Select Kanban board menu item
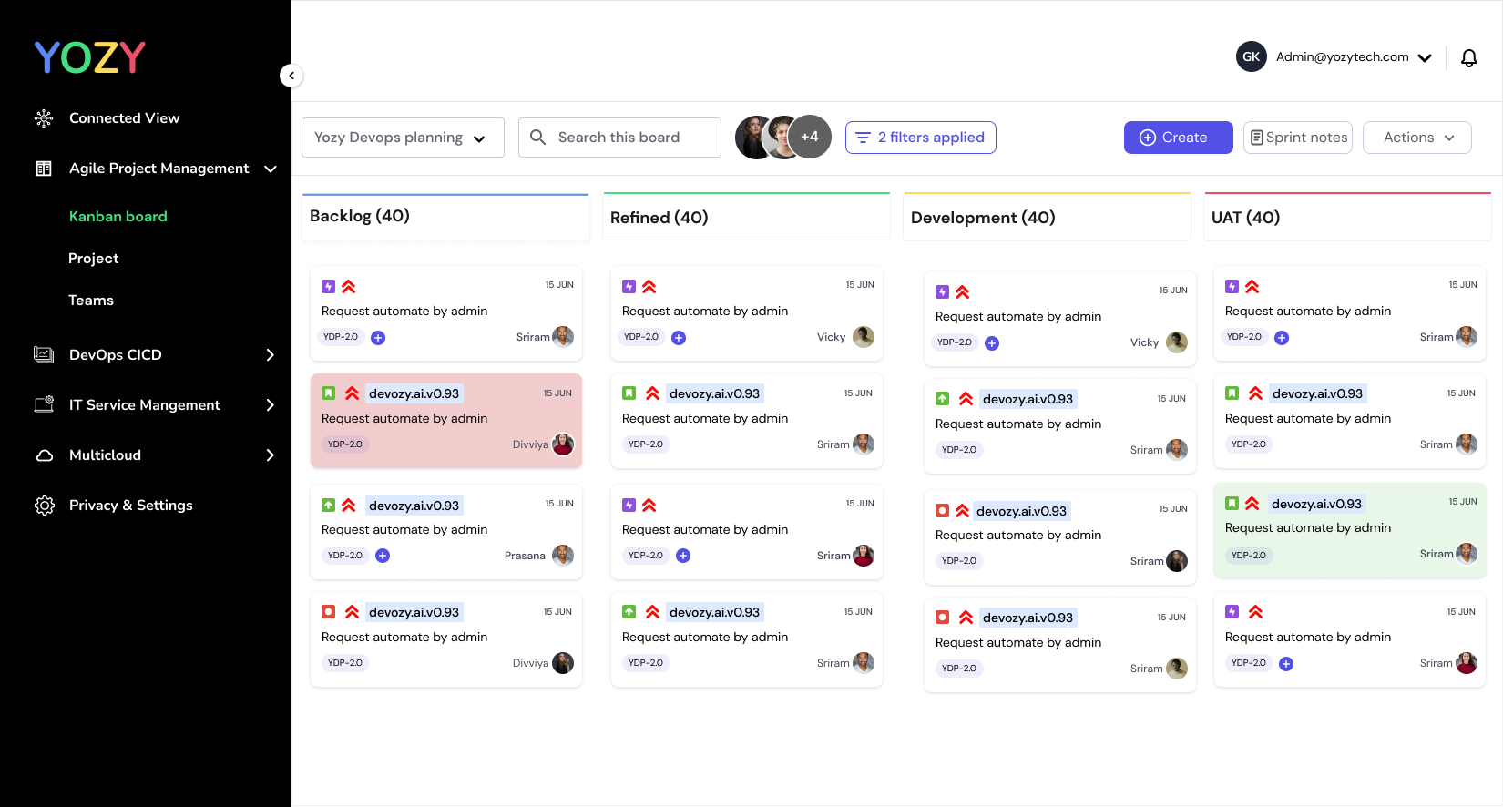The width and height of the screenshot is (1503, 807). click(118, 217)
